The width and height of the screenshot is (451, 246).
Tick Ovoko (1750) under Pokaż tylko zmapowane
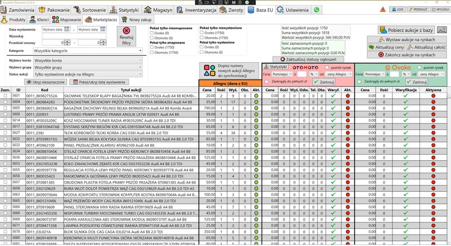(152, 47)
